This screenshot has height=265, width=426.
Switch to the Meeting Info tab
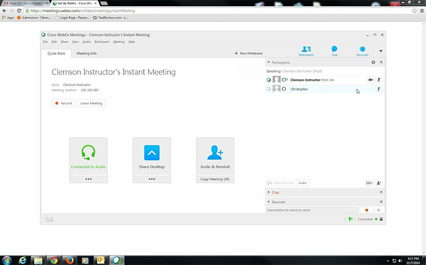(86, 54)
